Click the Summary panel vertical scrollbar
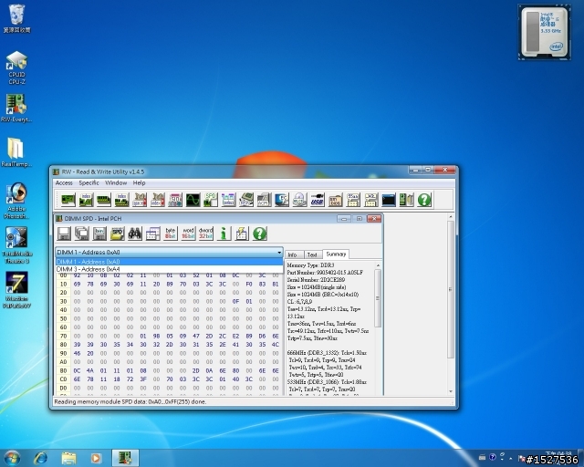This screenshot has height=467, width=584. click(378, 298)
